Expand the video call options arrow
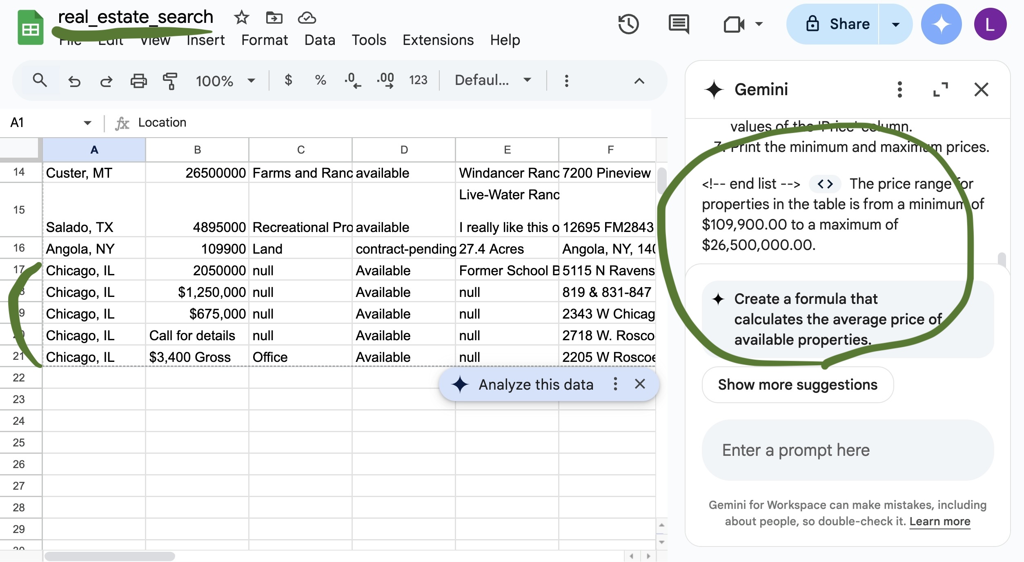1024x562 pixels. click(x=759, y=24)
